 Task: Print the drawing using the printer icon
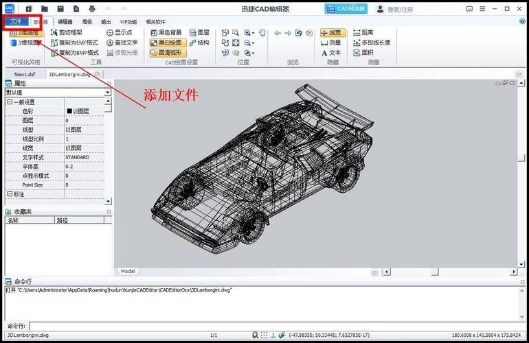pyautogui.click(x=92, y=8)
